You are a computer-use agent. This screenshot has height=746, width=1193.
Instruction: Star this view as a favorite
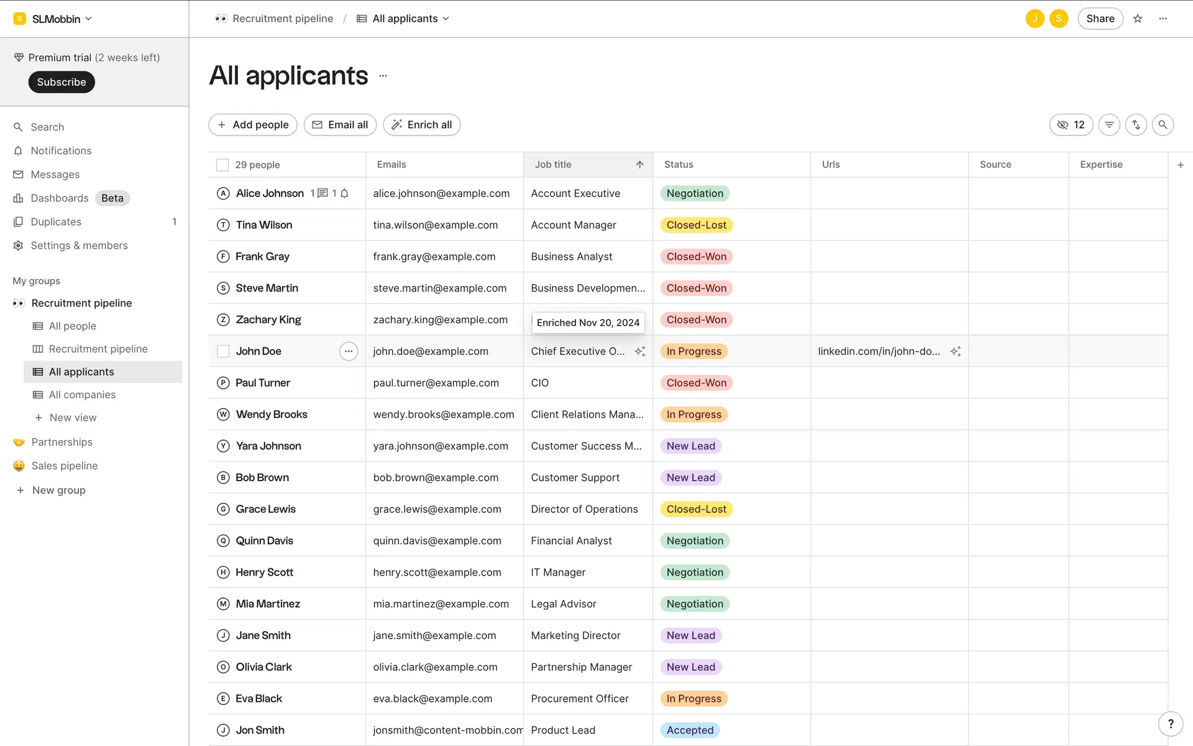click(x=1138, y=19)
